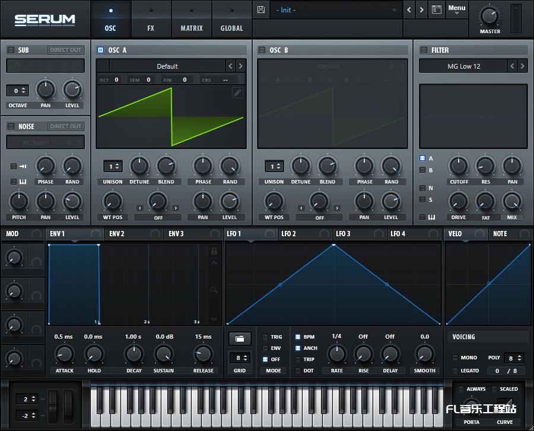
Task: Enable Oscillator B
Action: (x=262, y=50)
